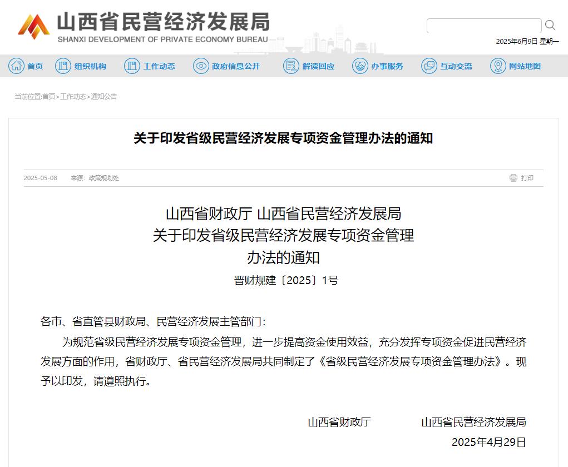Screen dimensions: 568x467
Task: Click the Shanxi bureau logo emblem
Action: (34, 27)
